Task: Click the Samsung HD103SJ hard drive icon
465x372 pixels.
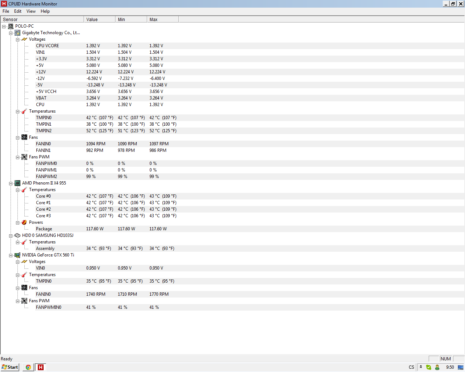Action: point(17,235)
